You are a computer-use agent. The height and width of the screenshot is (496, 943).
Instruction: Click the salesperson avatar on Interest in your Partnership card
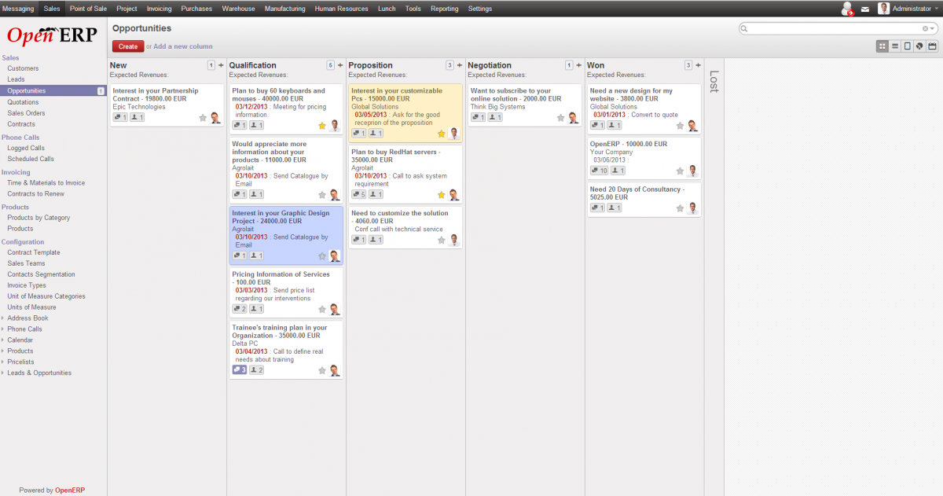coord(215,117)
